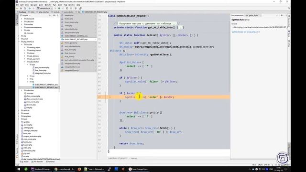Click the Windows Start button
This screenshot has width=306, height=172.
(x=19, y=169)
